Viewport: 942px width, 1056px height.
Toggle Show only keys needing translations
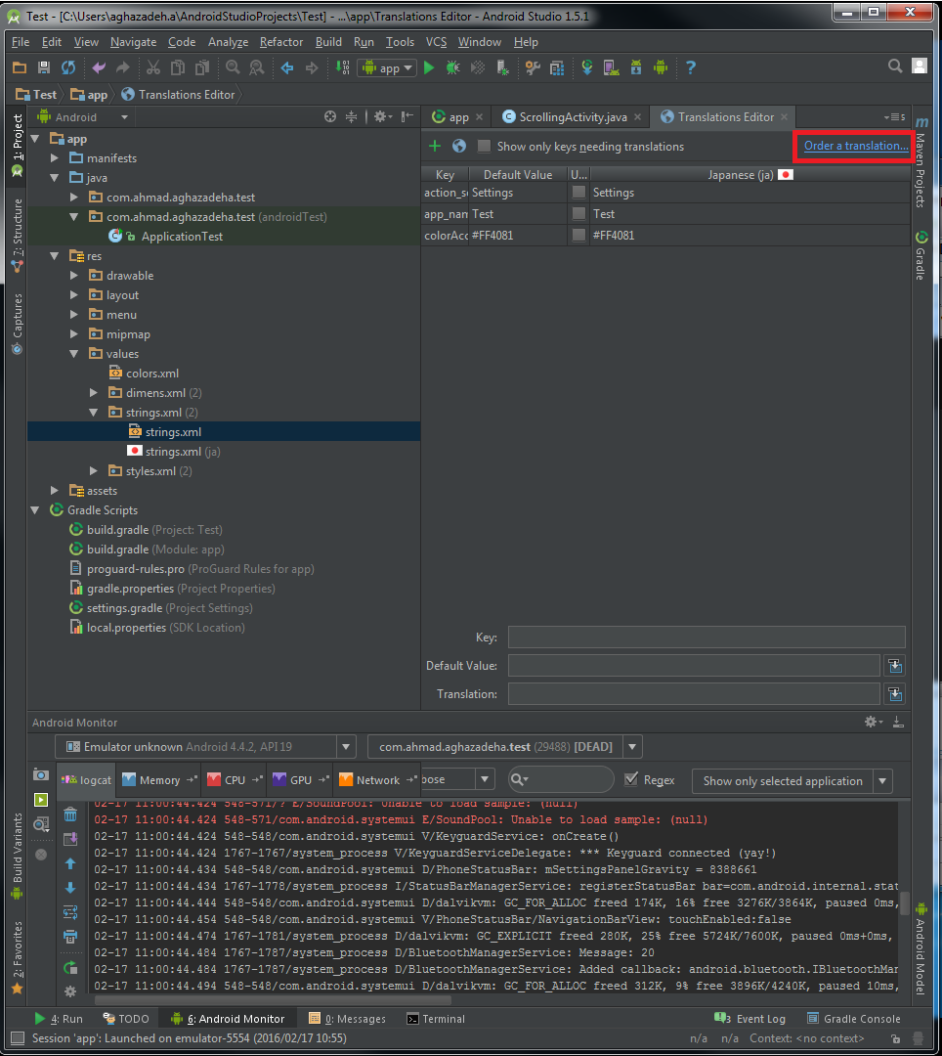pos(484,146)
